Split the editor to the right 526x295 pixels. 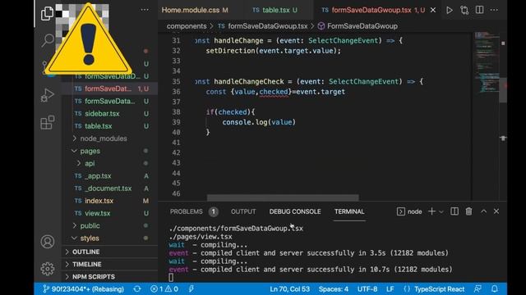tap(479, 10)
